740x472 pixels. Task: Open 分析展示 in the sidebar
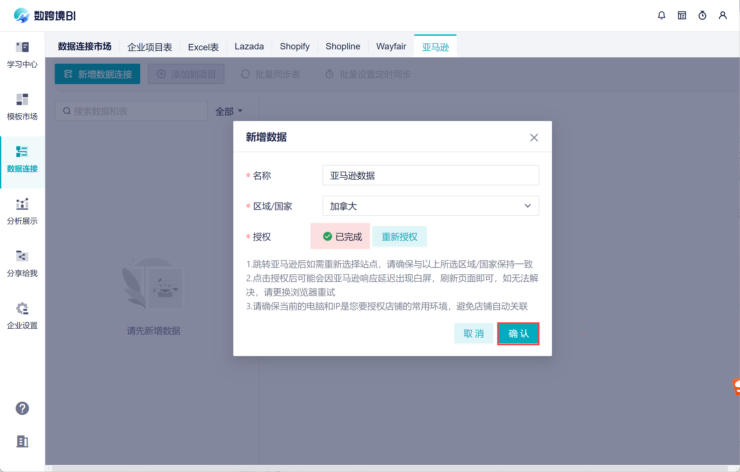(22, 211)
